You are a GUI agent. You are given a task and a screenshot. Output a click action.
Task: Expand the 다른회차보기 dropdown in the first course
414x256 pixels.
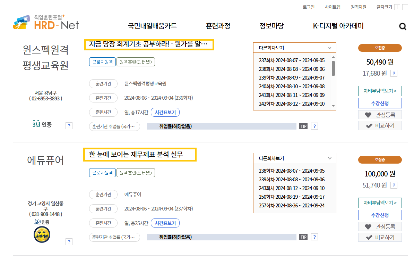point(295,48)
